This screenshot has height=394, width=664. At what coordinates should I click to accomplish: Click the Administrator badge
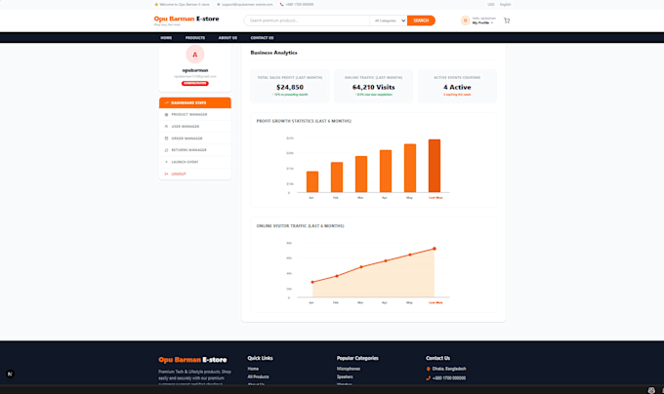point(194,83)
